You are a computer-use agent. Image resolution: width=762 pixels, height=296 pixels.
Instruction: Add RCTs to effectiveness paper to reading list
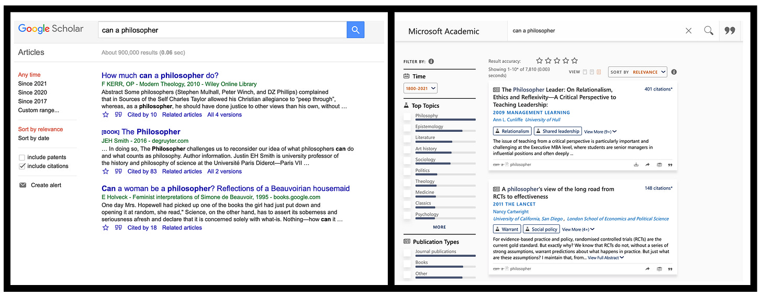(659, 269)
